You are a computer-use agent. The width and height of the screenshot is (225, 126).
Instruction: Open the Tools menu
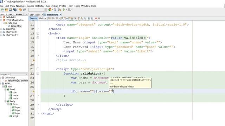click(77, 6)
